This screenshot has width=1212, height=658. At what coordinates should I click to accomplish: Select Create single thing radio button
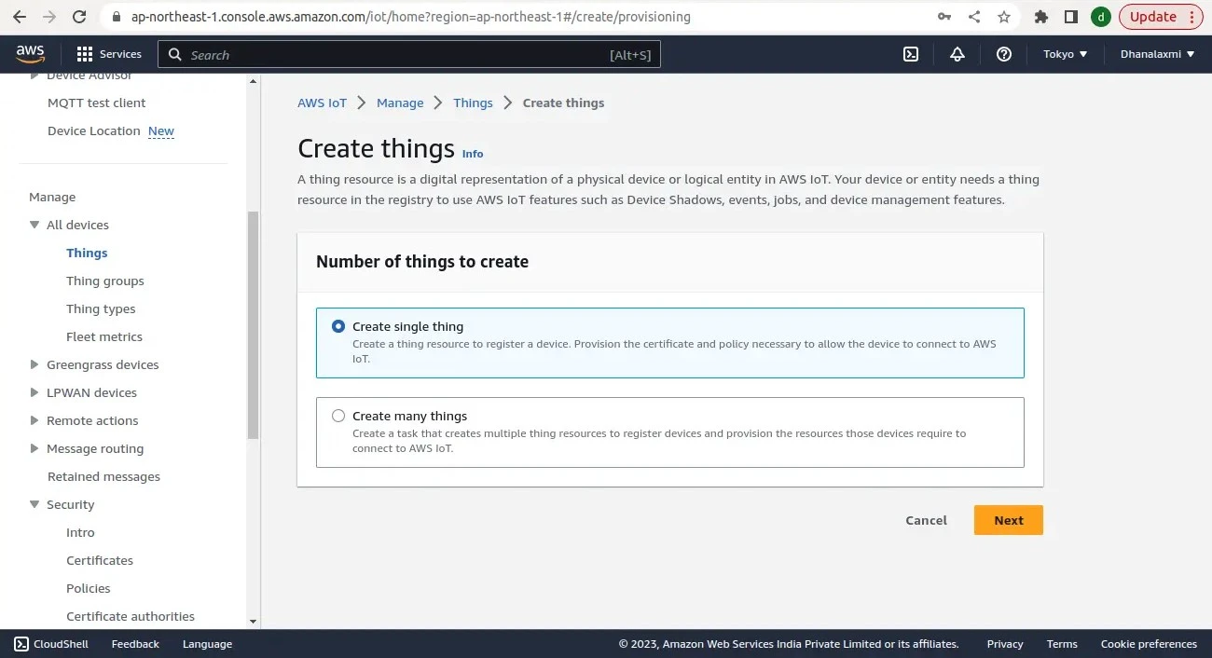[x=338, y=326]
